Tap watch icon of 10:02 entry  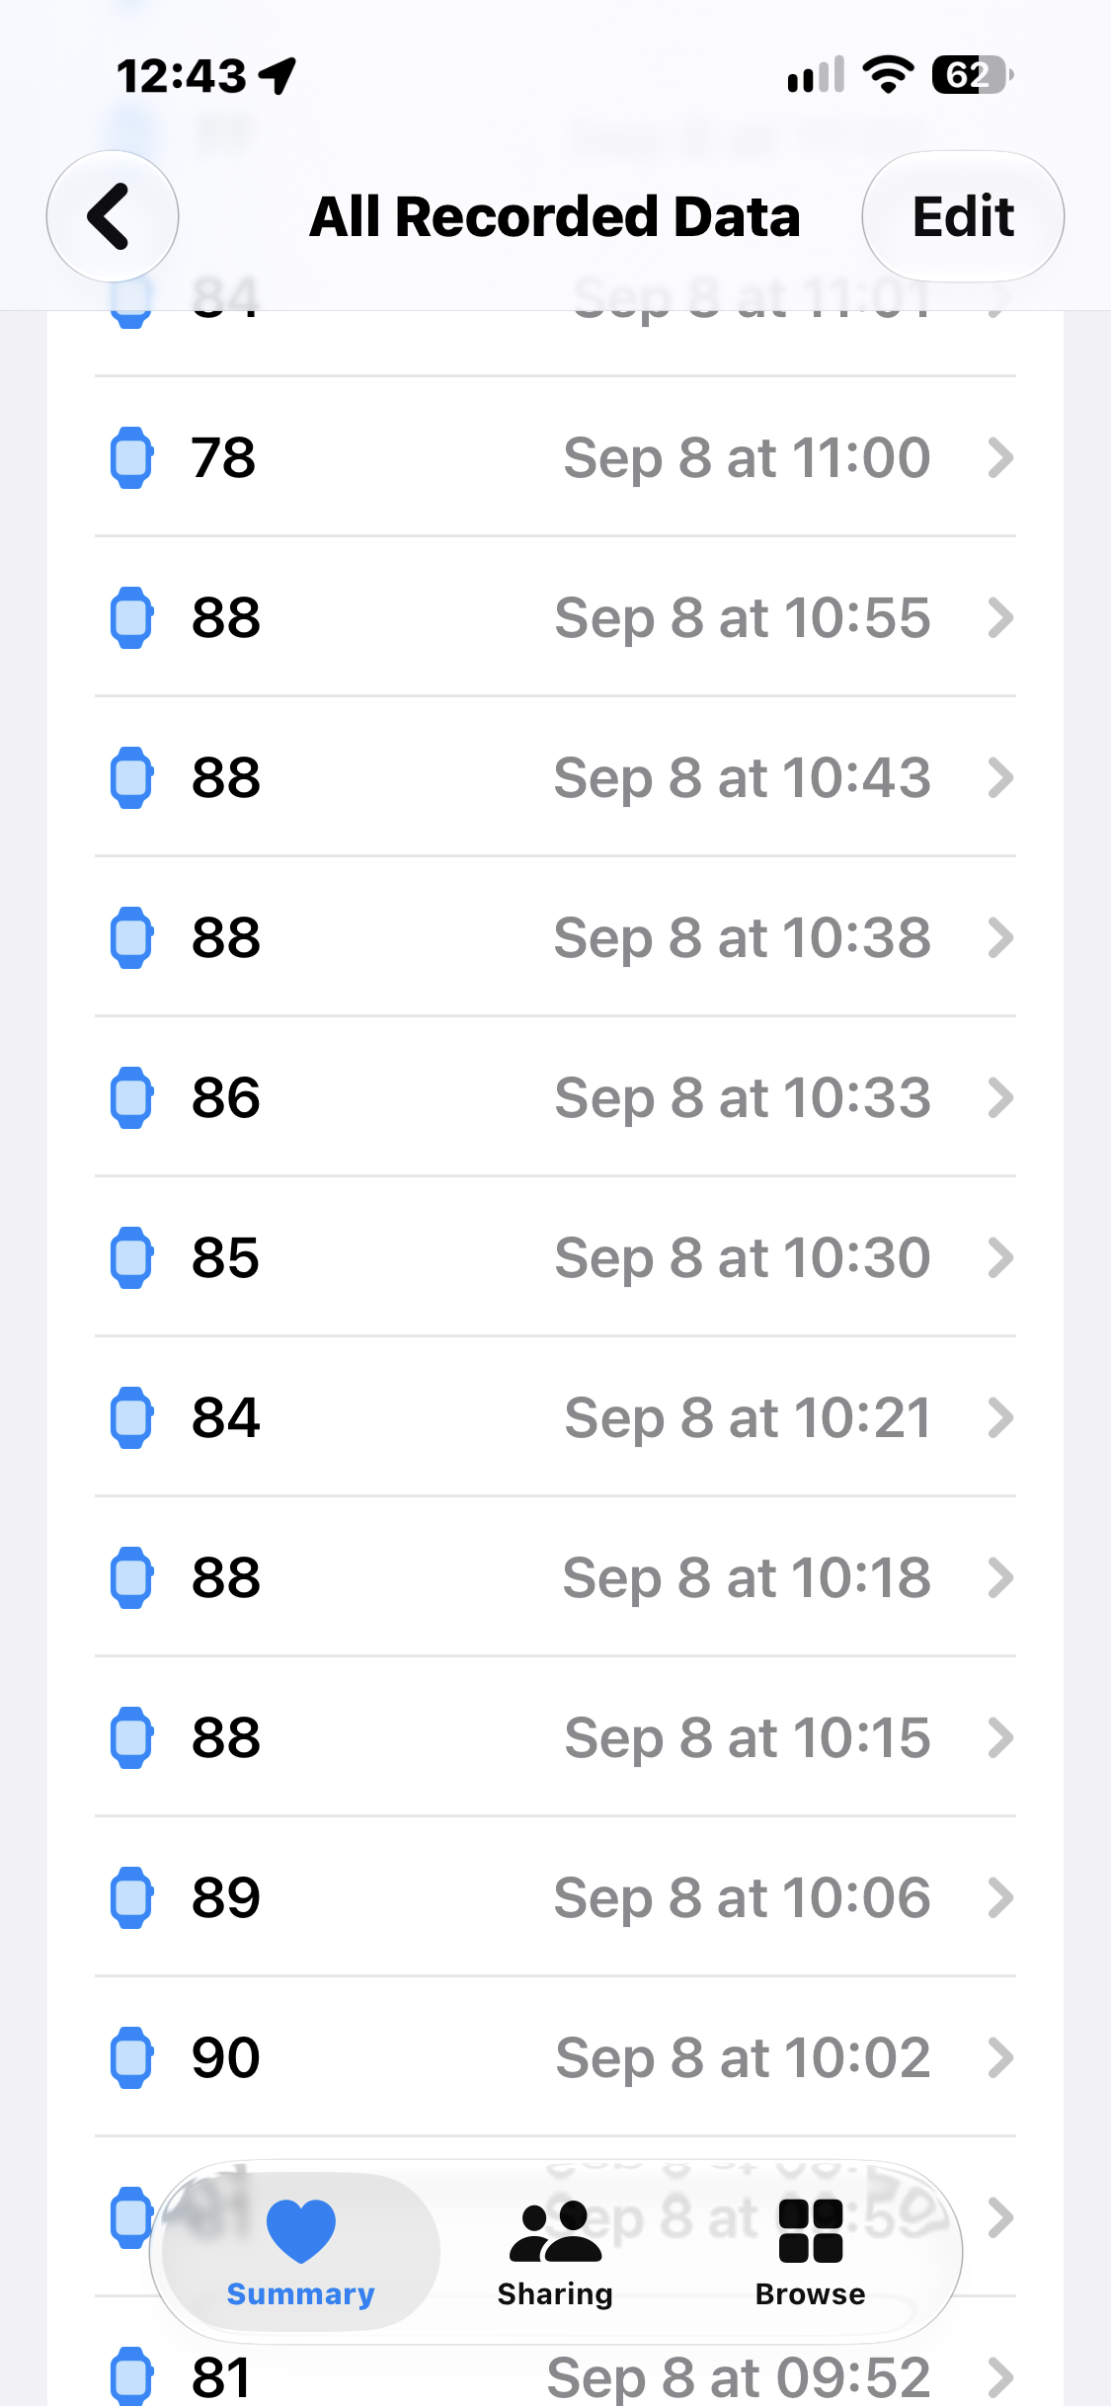tap(130, 2057)
